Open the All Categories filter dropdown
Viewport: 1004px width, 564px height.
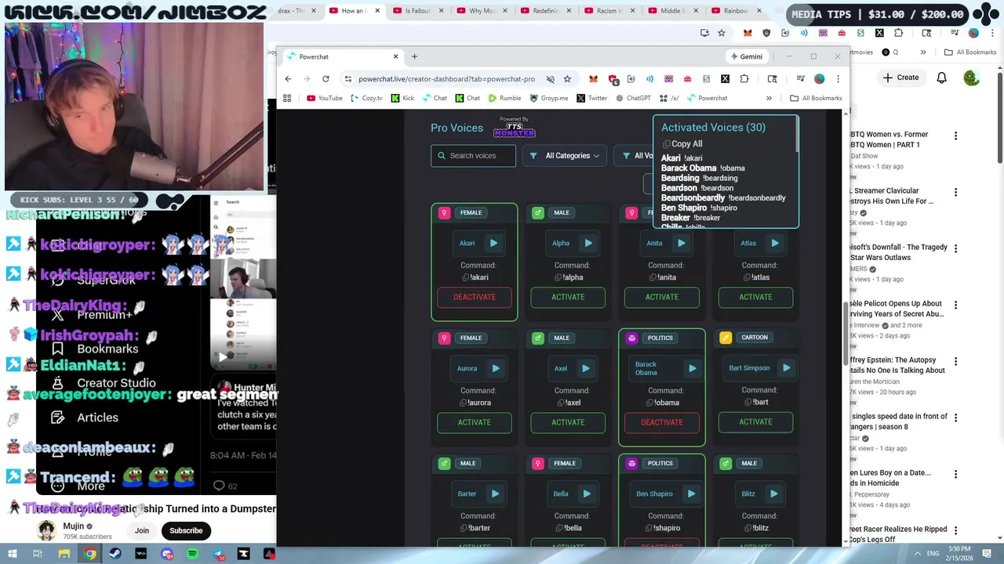[x=564, y=156]
